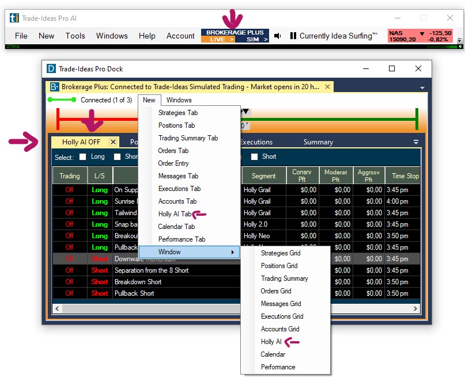This screenshot has width=465, height=382.
Task: Choose Executions Grid in submenu
Action: coord(282,316)
